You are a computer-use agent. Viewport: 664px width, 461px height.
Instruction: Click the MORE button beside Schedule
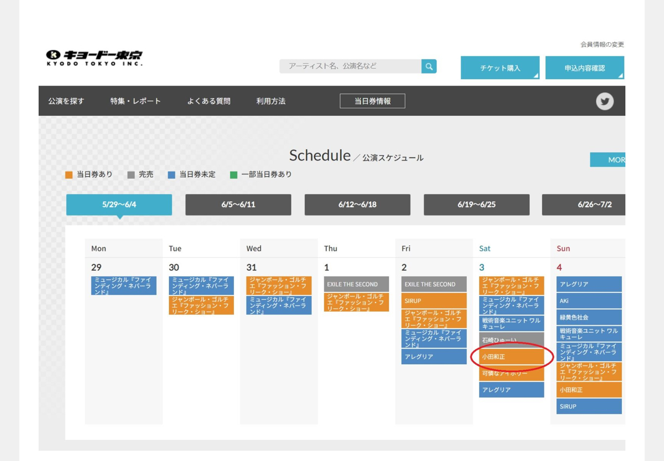[608, 160]
